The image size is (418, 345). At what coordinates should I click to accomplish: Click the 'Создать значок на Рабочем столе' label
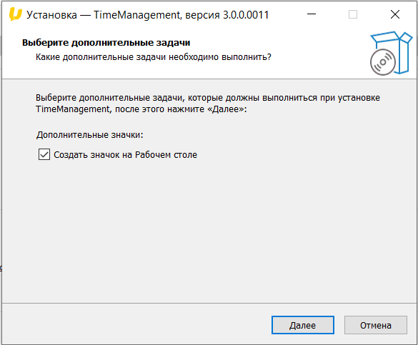[125, 155]
